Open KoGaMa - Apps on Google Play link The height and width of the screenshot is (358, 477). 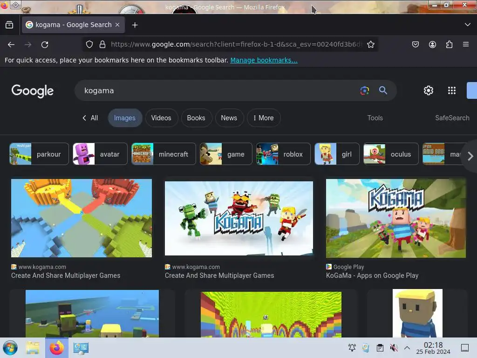point(372,275)
